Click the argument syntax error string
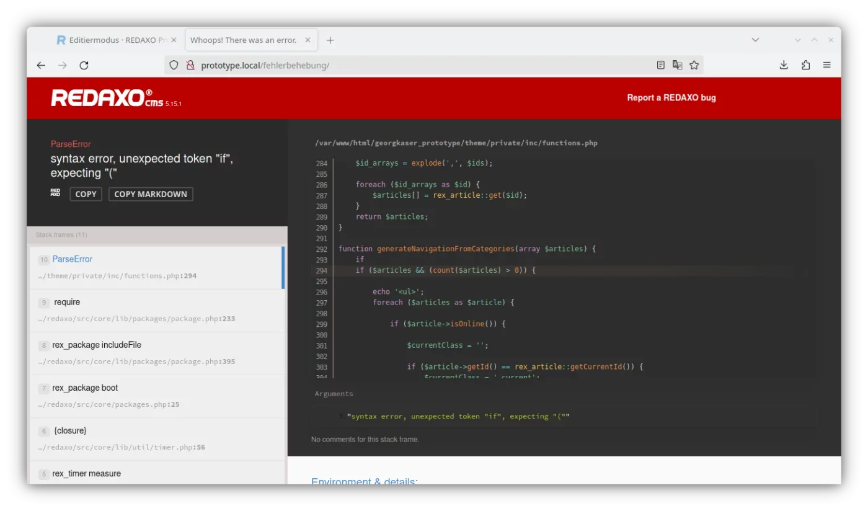 click(458, 417)
